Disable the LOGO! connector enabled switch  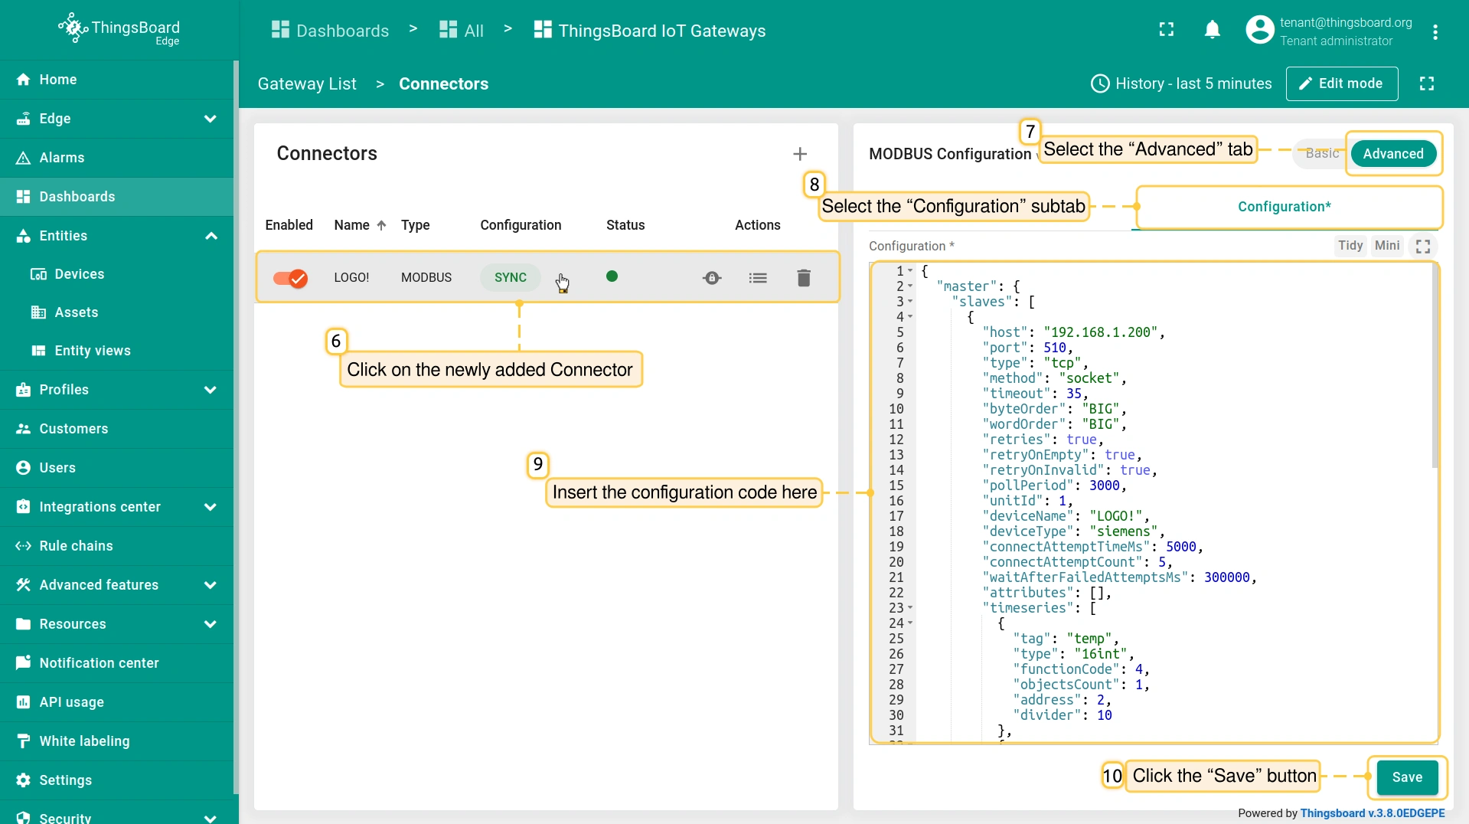tap(290, 278)
